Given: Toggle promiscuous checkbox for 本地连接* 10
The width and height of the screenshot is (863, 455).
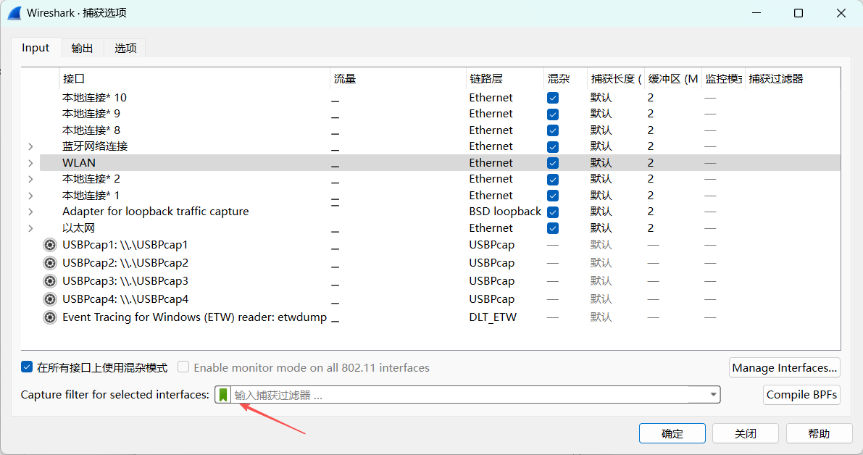Looking at the screenshot, I should coord(553,98).
